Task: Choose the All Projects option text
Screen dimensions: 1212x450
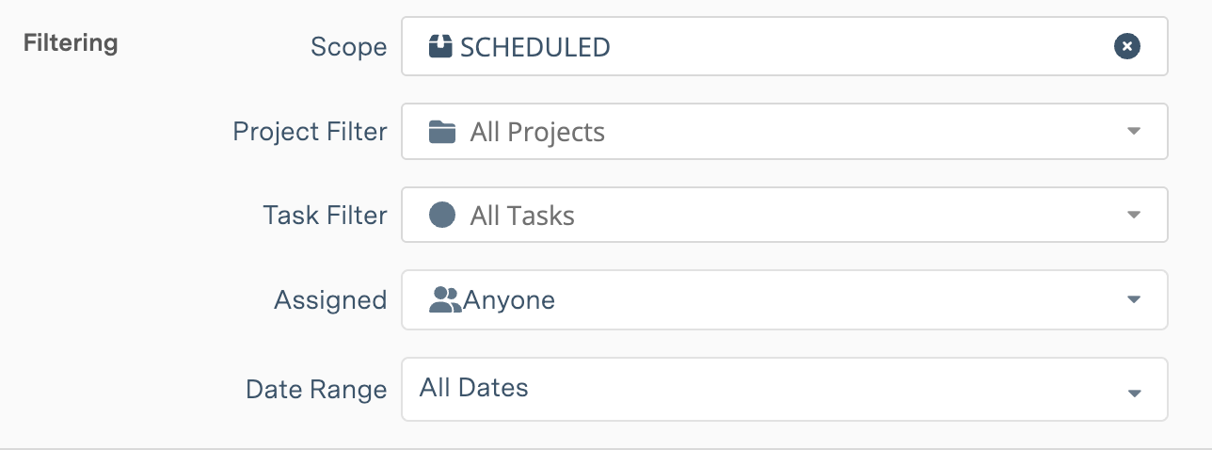Action: [537, 132]
